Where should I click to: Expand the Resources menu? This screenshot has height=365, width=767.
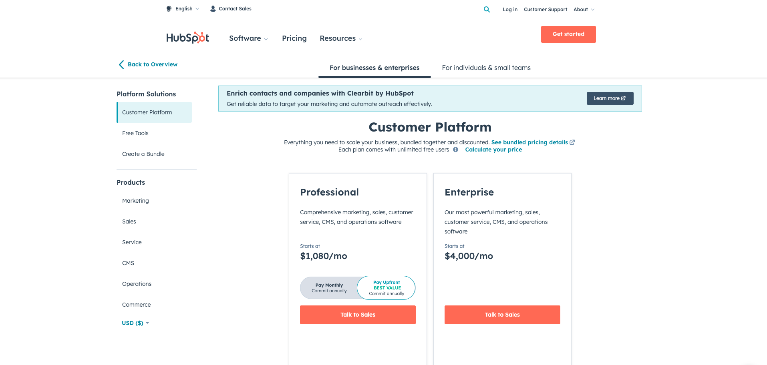341,38
